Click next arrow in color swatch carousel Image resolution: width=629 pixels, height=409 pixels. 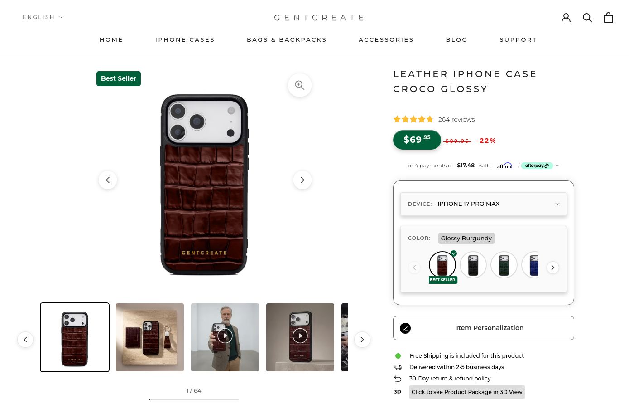click(x=553, y=268)
